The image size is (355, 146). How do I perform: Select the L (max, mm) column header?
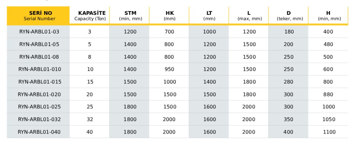click(x=249, y=16)
